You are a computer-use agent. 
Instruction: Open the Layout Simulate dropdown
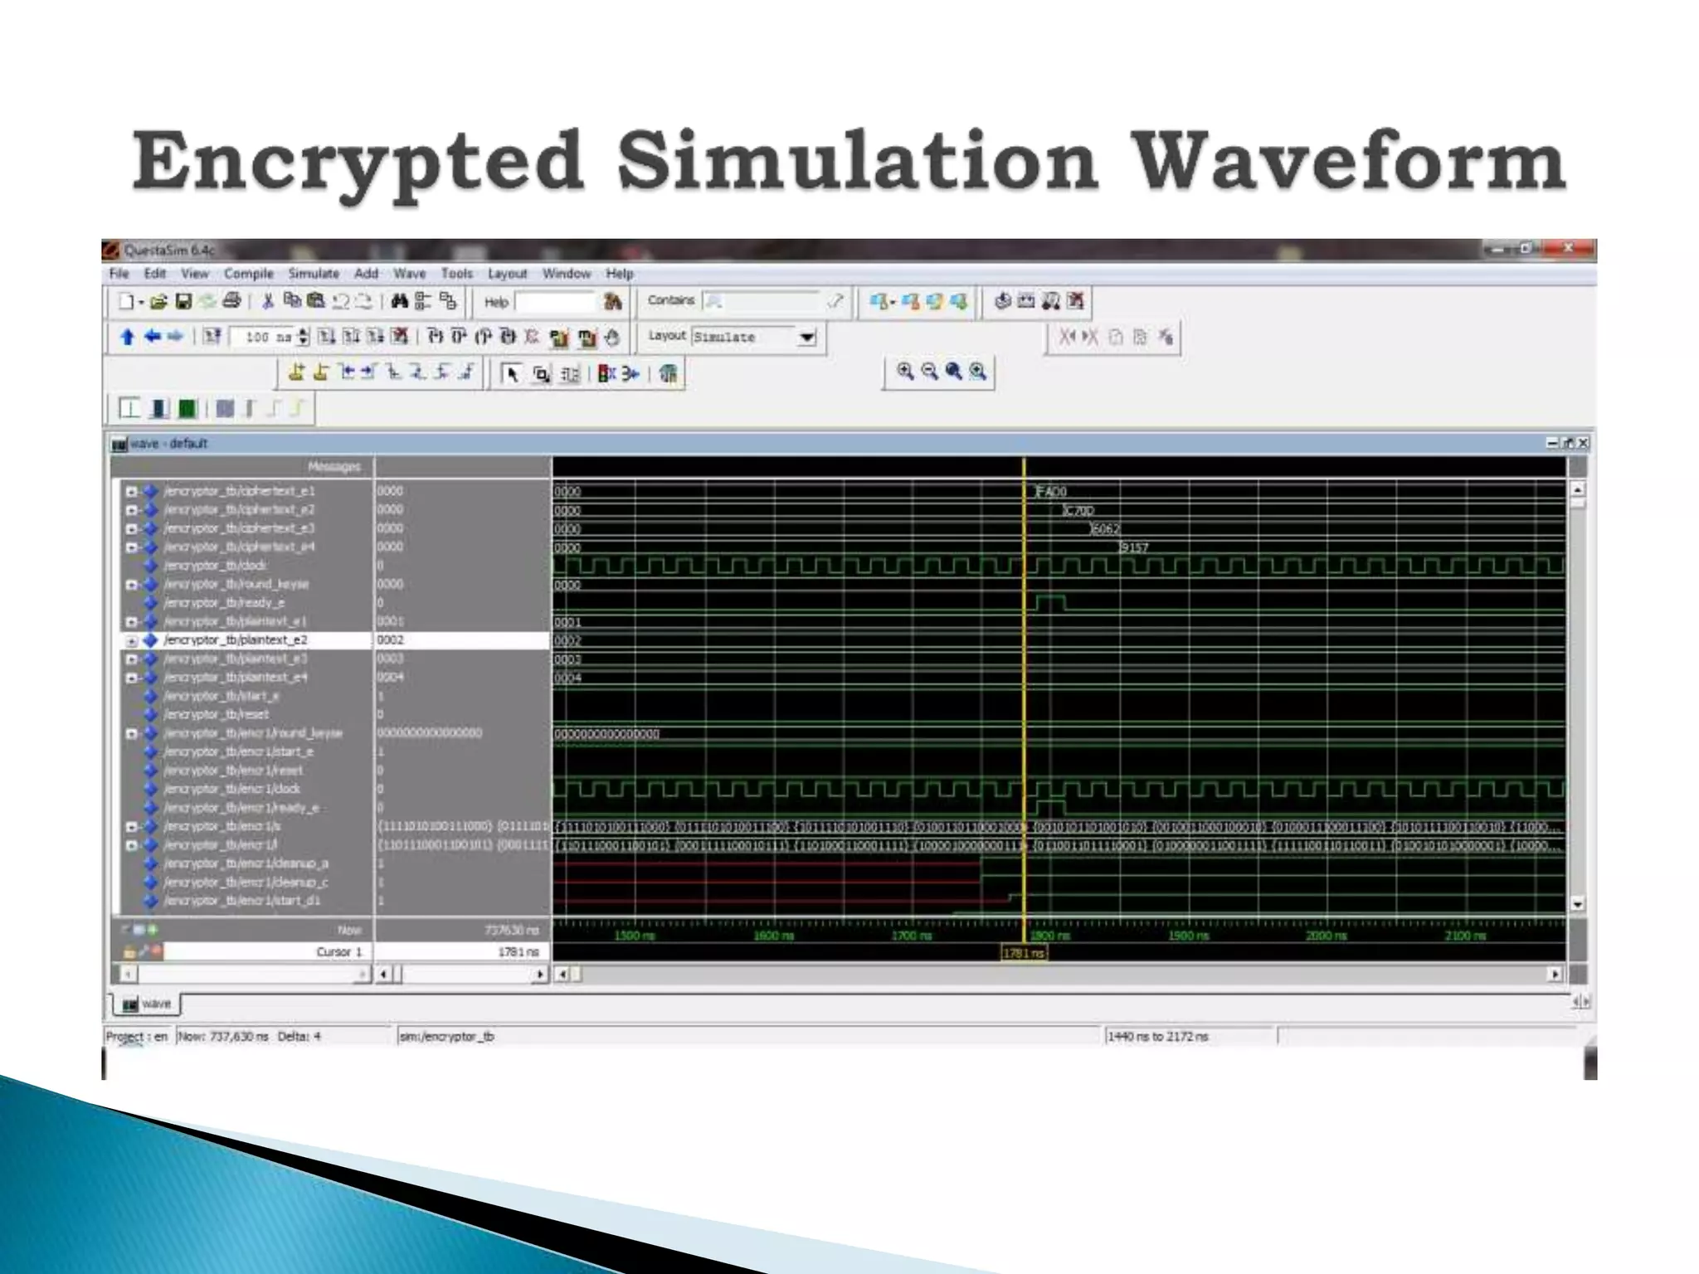coord(806,338)
